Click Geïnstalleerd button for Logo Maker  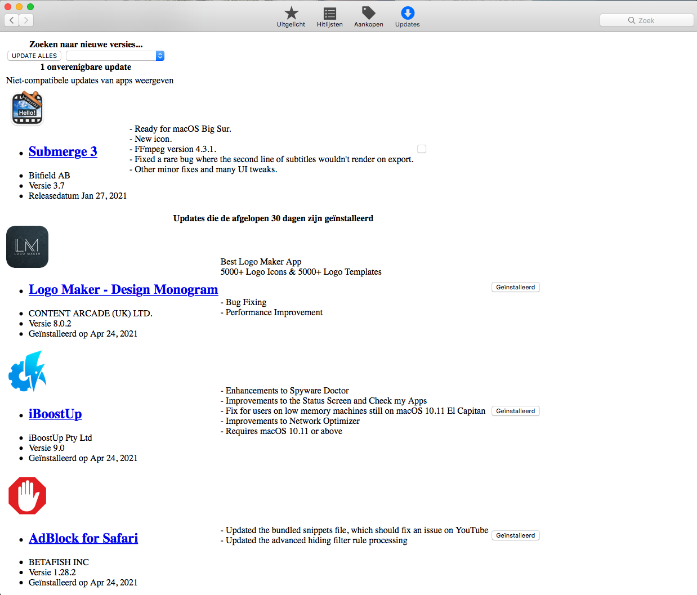pyautogui.click(x=516, y=287)
